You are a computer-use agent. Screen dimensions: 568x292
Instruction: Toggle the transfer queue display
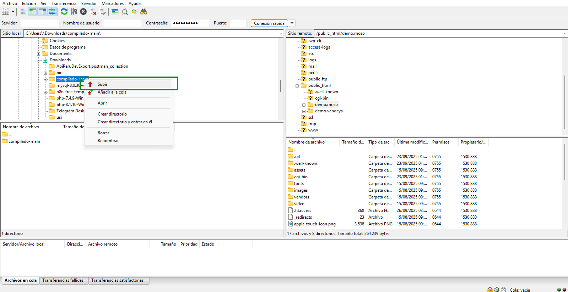[x=52, y=12]
